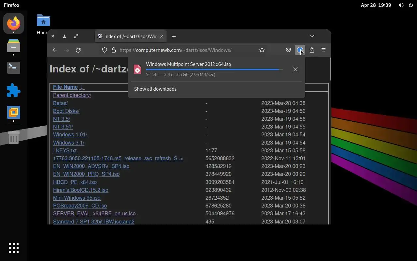
Task: Download HBCD_PE_x64.iso
Action: coord(75,182)
